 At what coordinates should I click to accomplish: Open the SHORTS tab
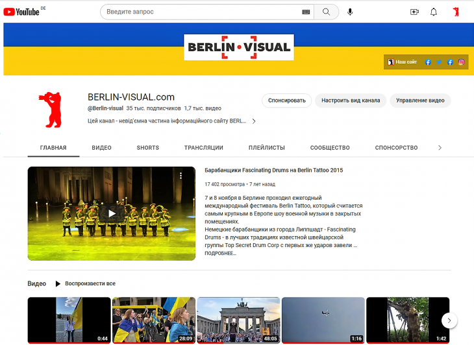click(x=148, y=148)
